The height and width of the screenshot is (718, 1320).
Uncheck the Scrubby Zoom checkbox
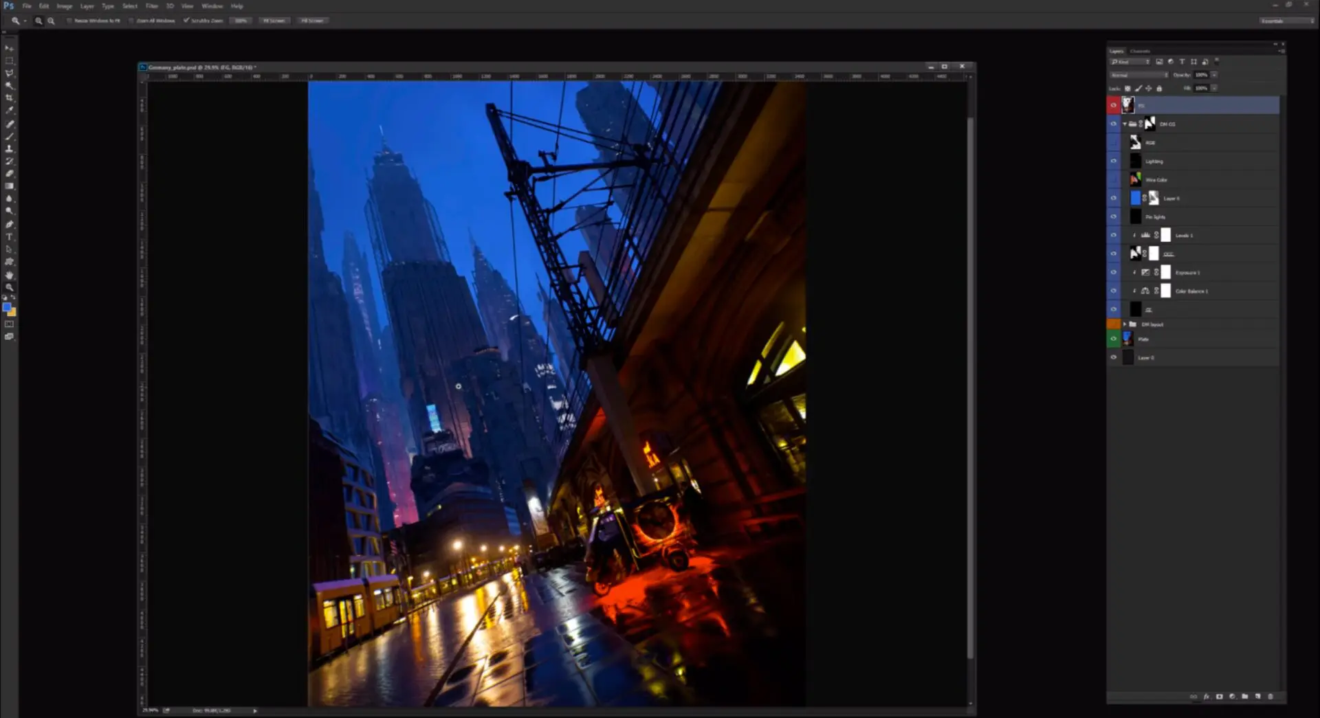click(x=186, y=21)
